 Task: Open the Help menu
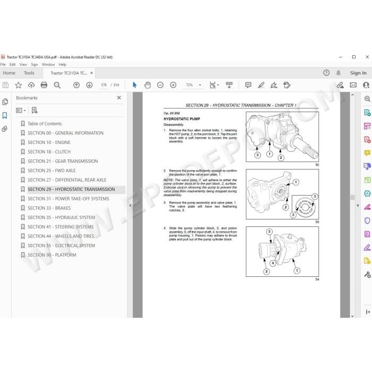point(62,64)
